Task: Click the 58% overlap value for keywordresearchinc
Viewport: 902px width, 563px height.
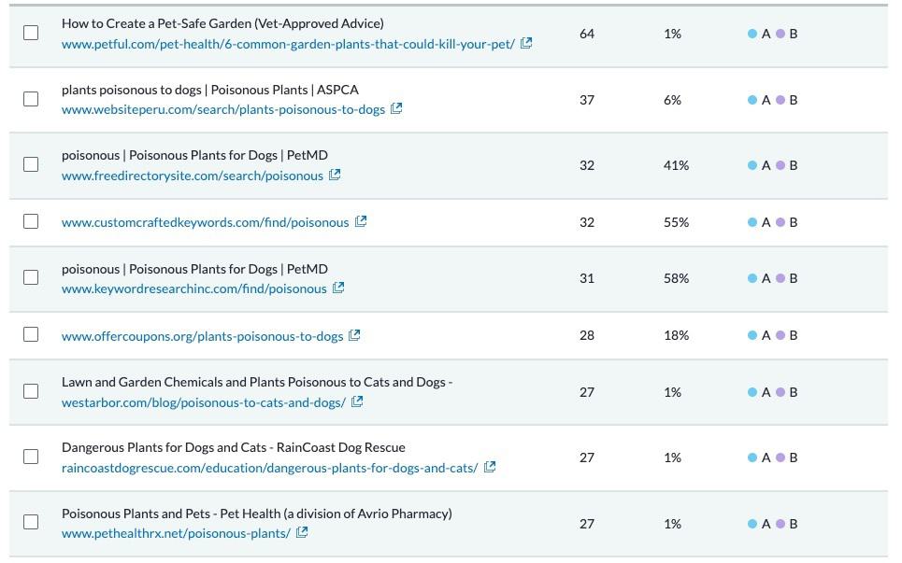Action: 677,277
